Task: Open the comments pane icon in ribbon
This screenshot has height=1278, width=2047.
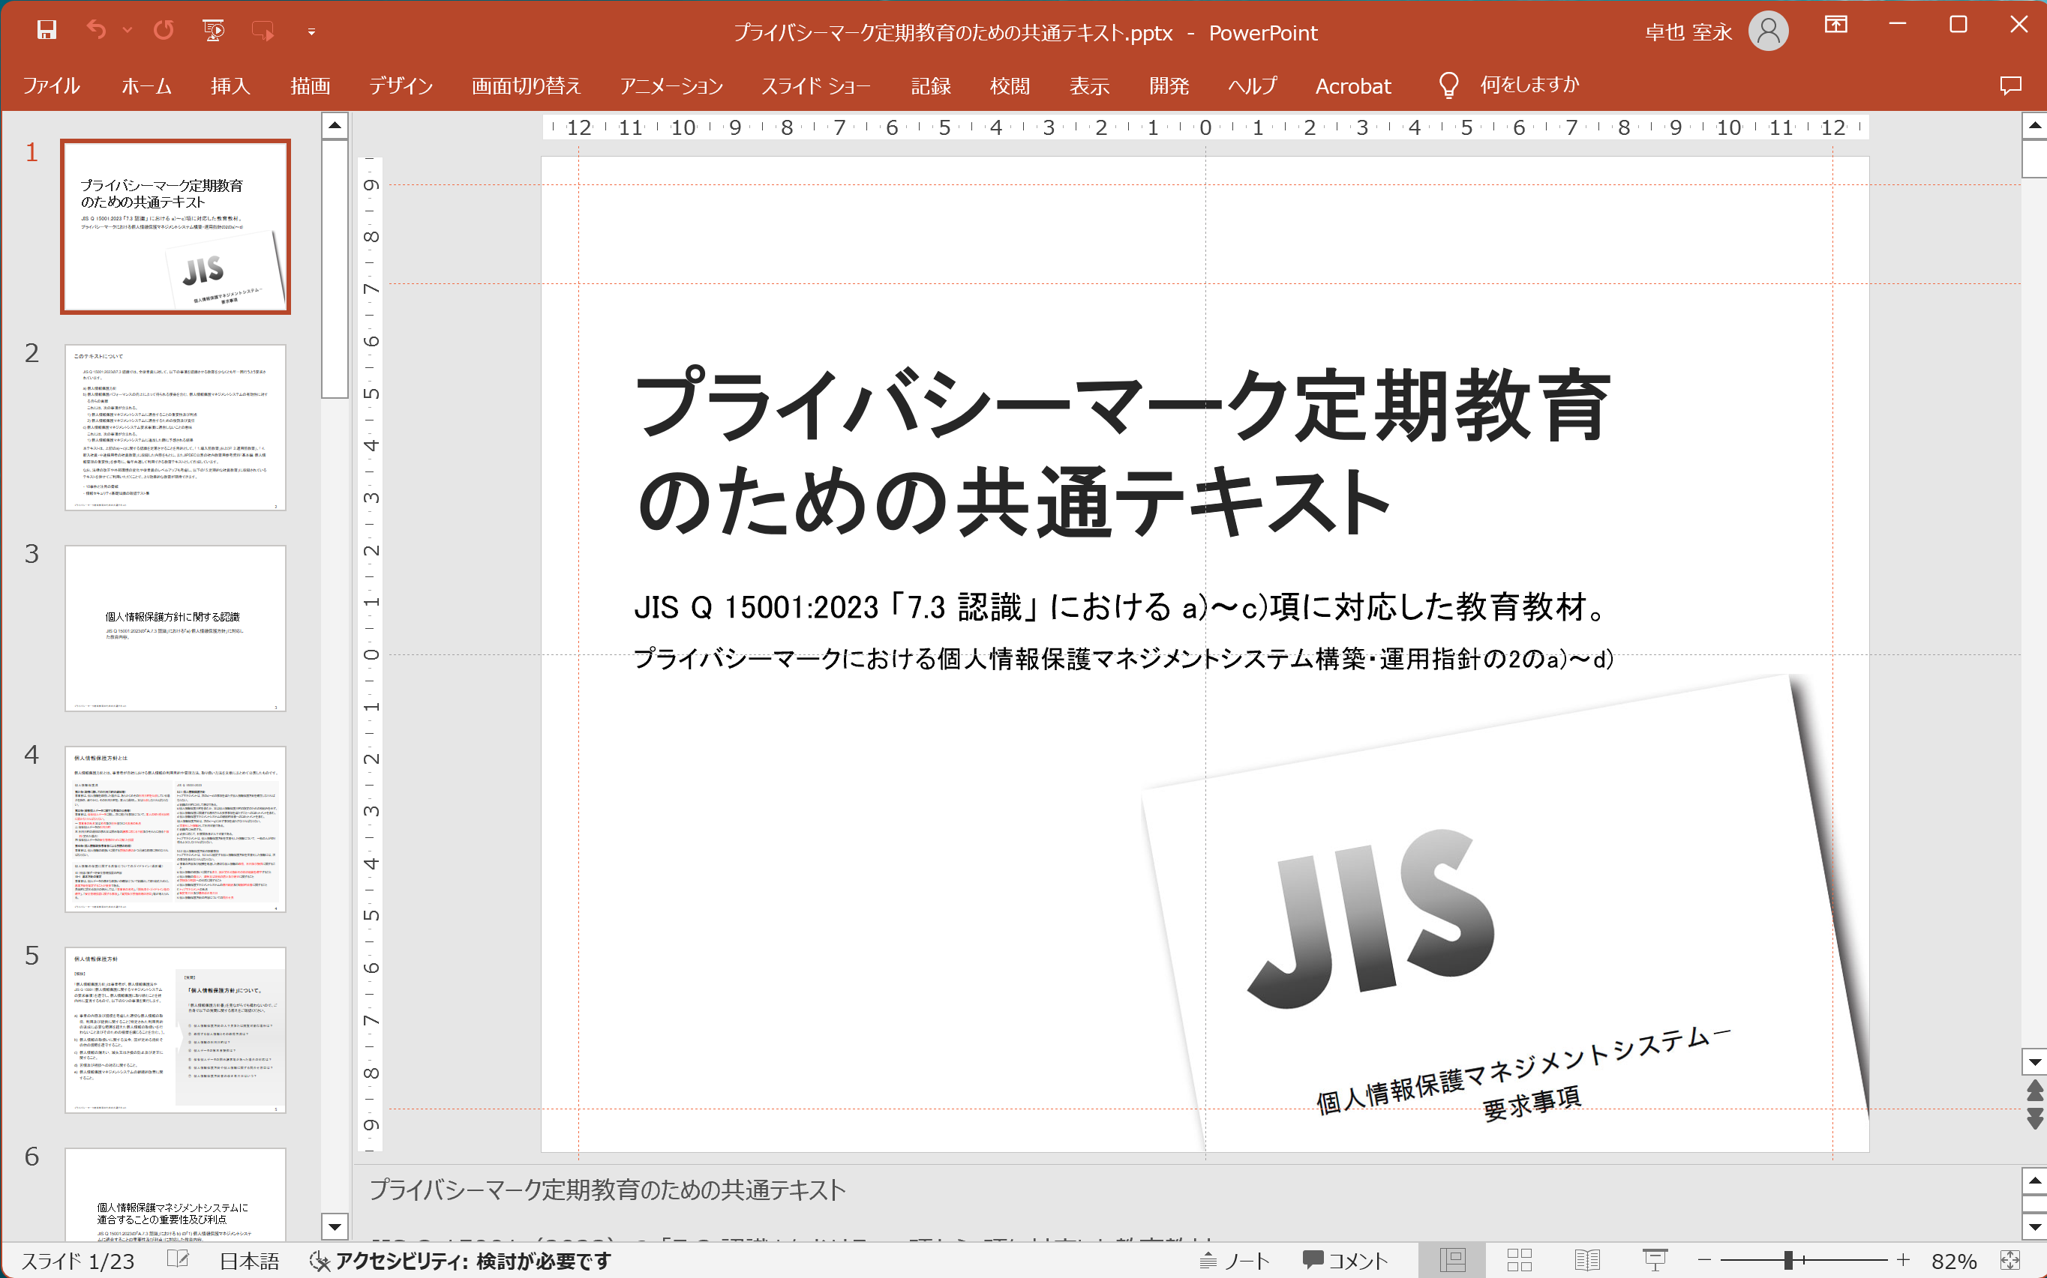Action: pos(2011,85)
